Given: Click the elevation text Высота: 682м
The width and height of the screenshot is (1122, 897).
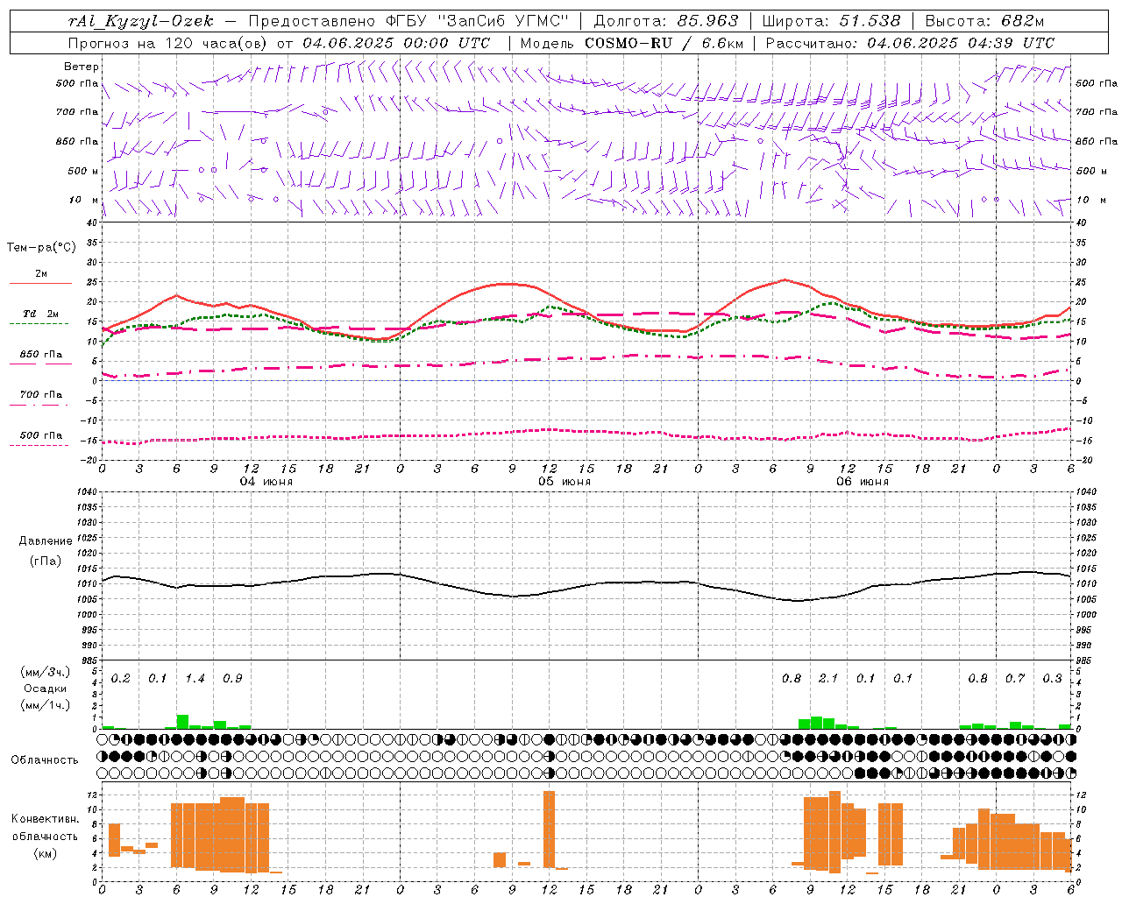Looking at the screenshot, I should 985,21.
